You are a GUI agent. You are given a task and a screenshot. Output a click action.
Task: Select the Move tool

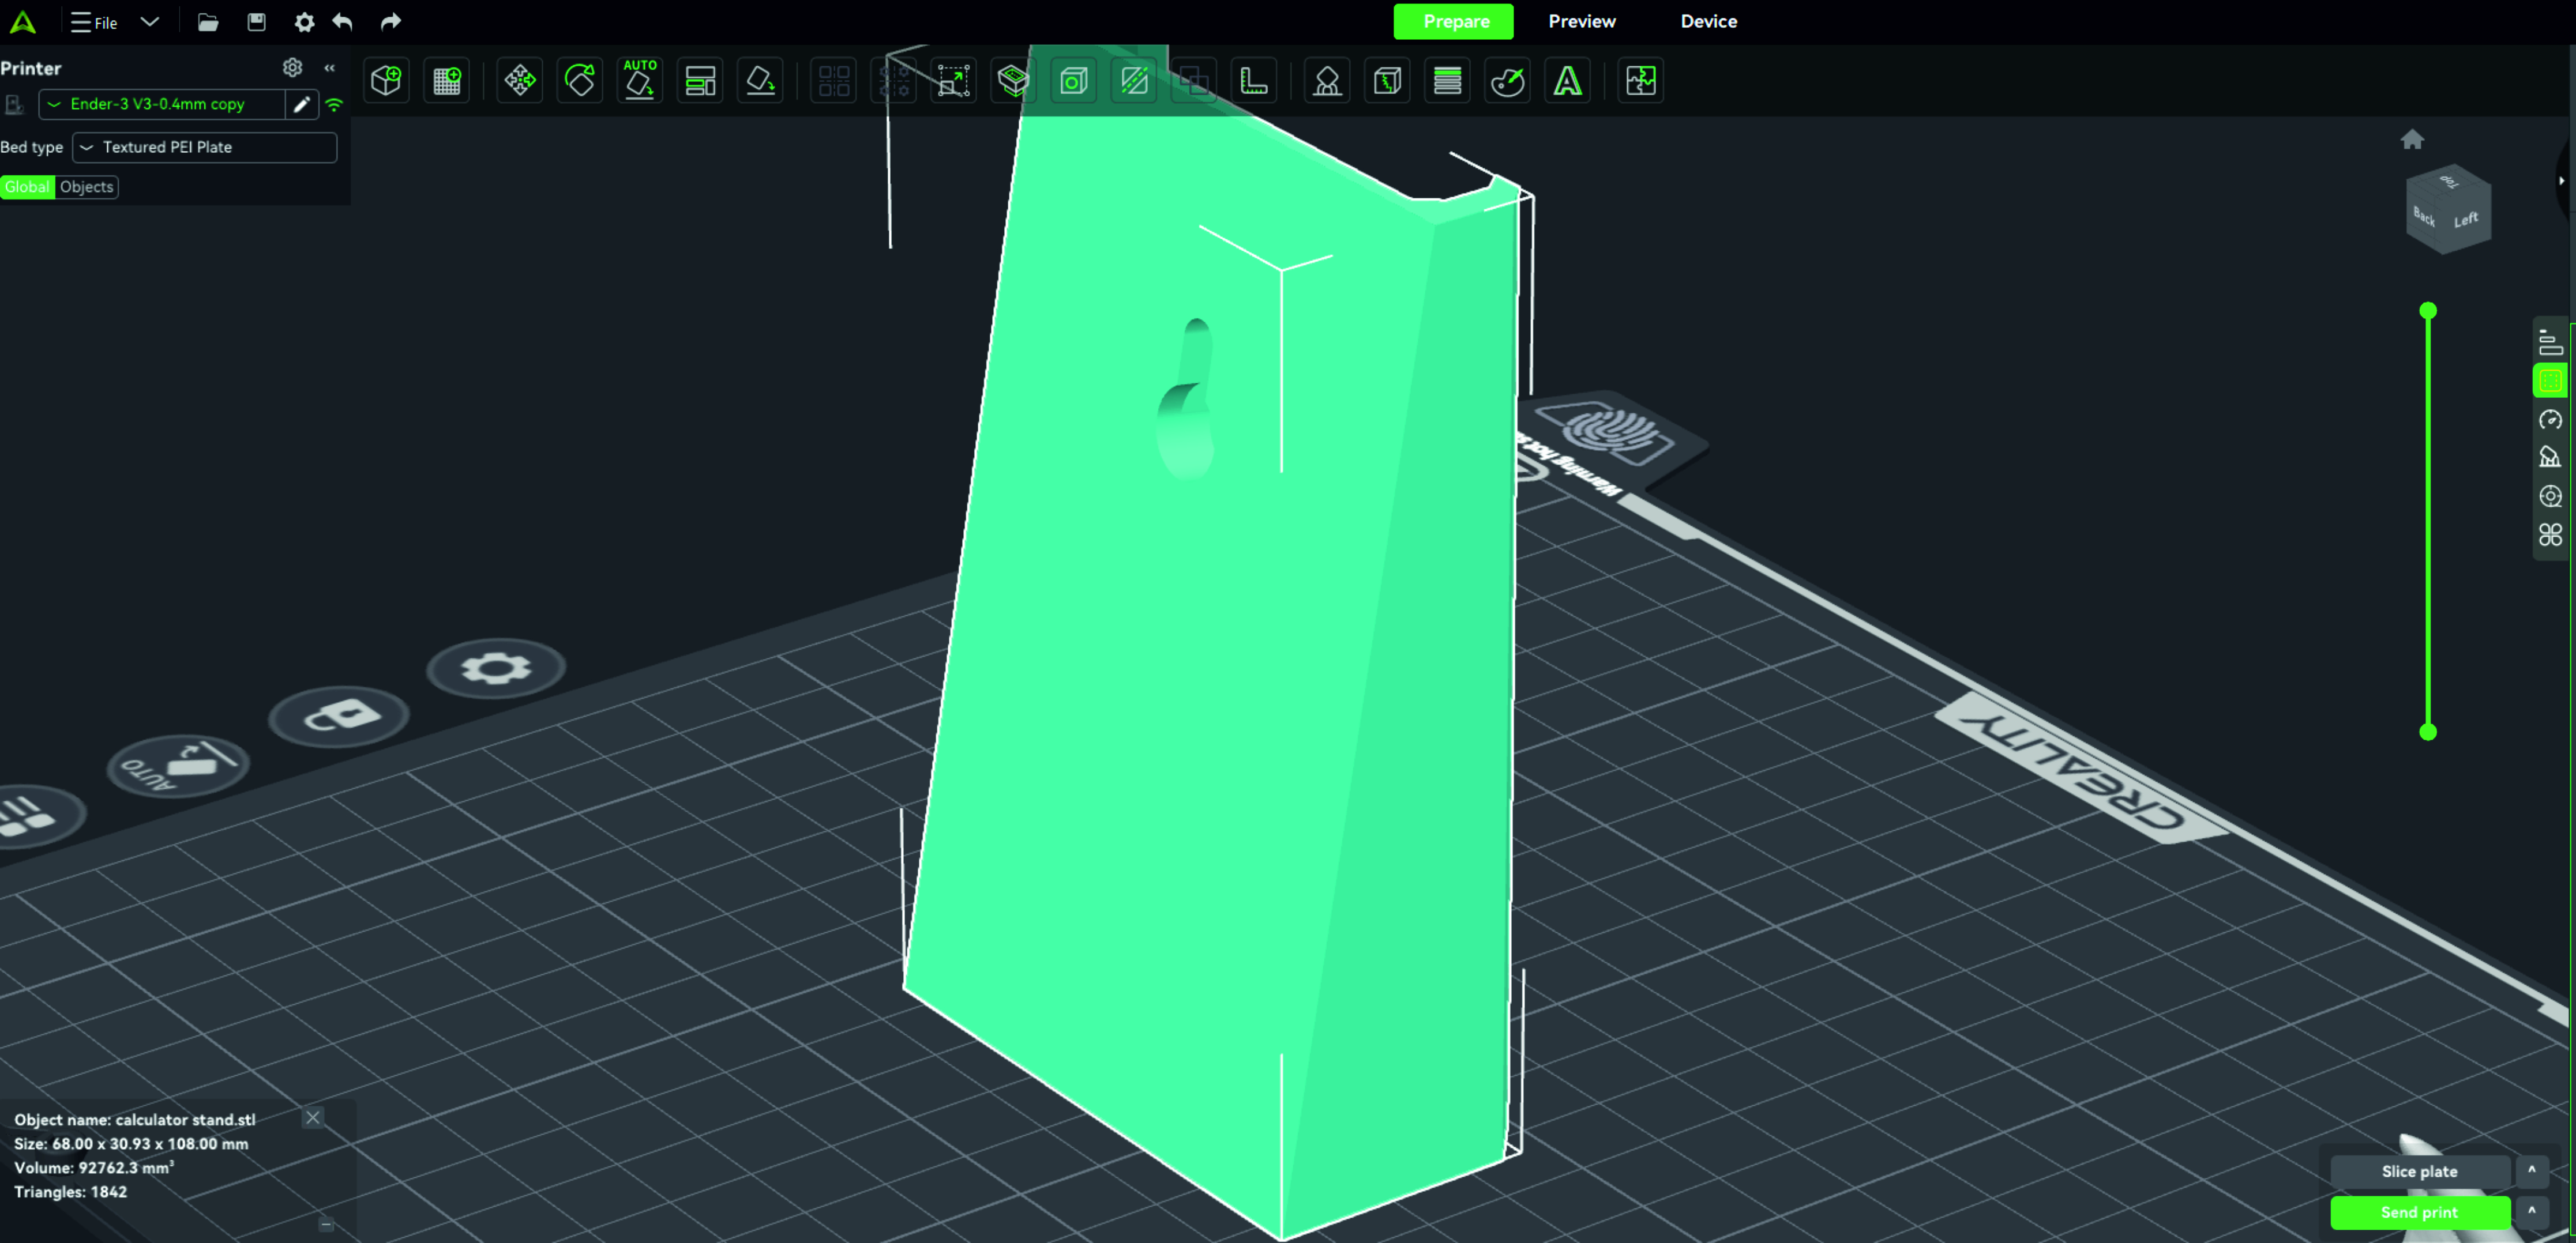[x=520, y=80]
